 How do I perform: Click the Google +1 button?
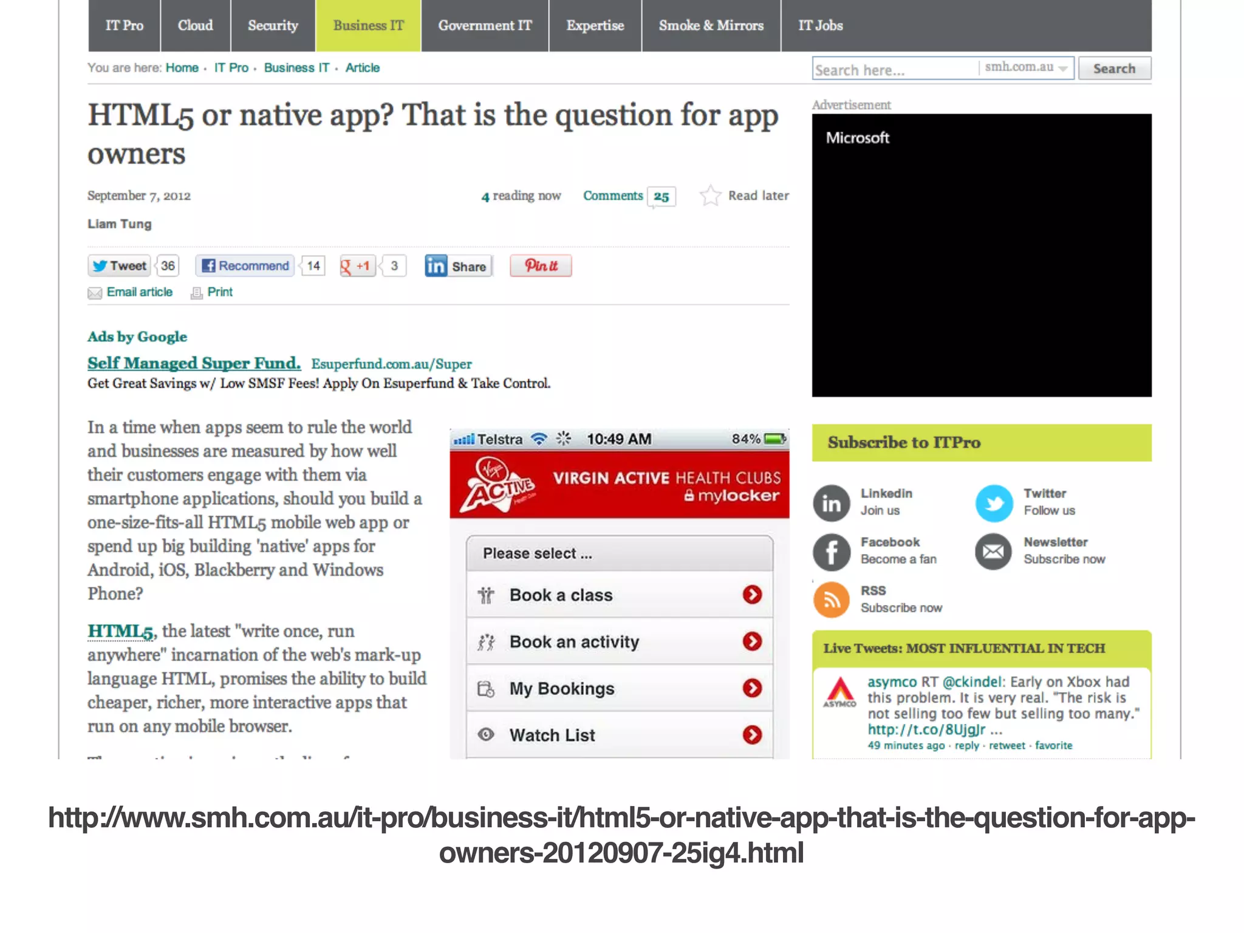click(358, 266)
